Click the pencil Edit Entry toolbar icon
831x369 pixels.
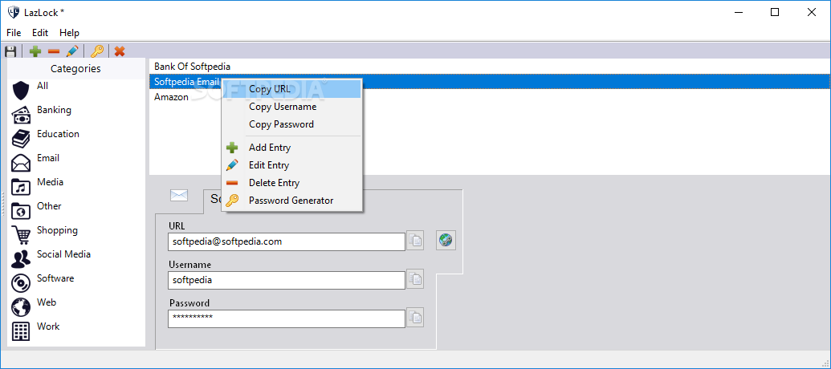pos(72,51)
